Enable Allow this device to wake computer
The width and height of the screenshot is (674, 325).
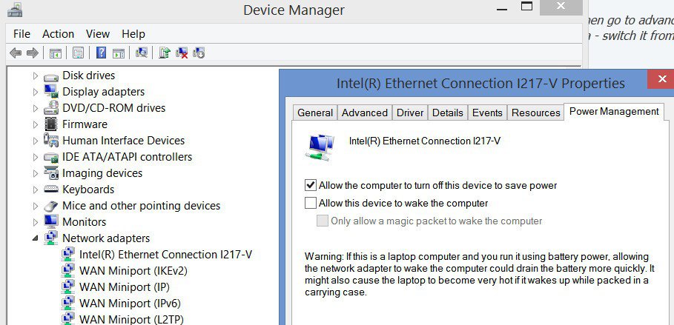point(311,203)
